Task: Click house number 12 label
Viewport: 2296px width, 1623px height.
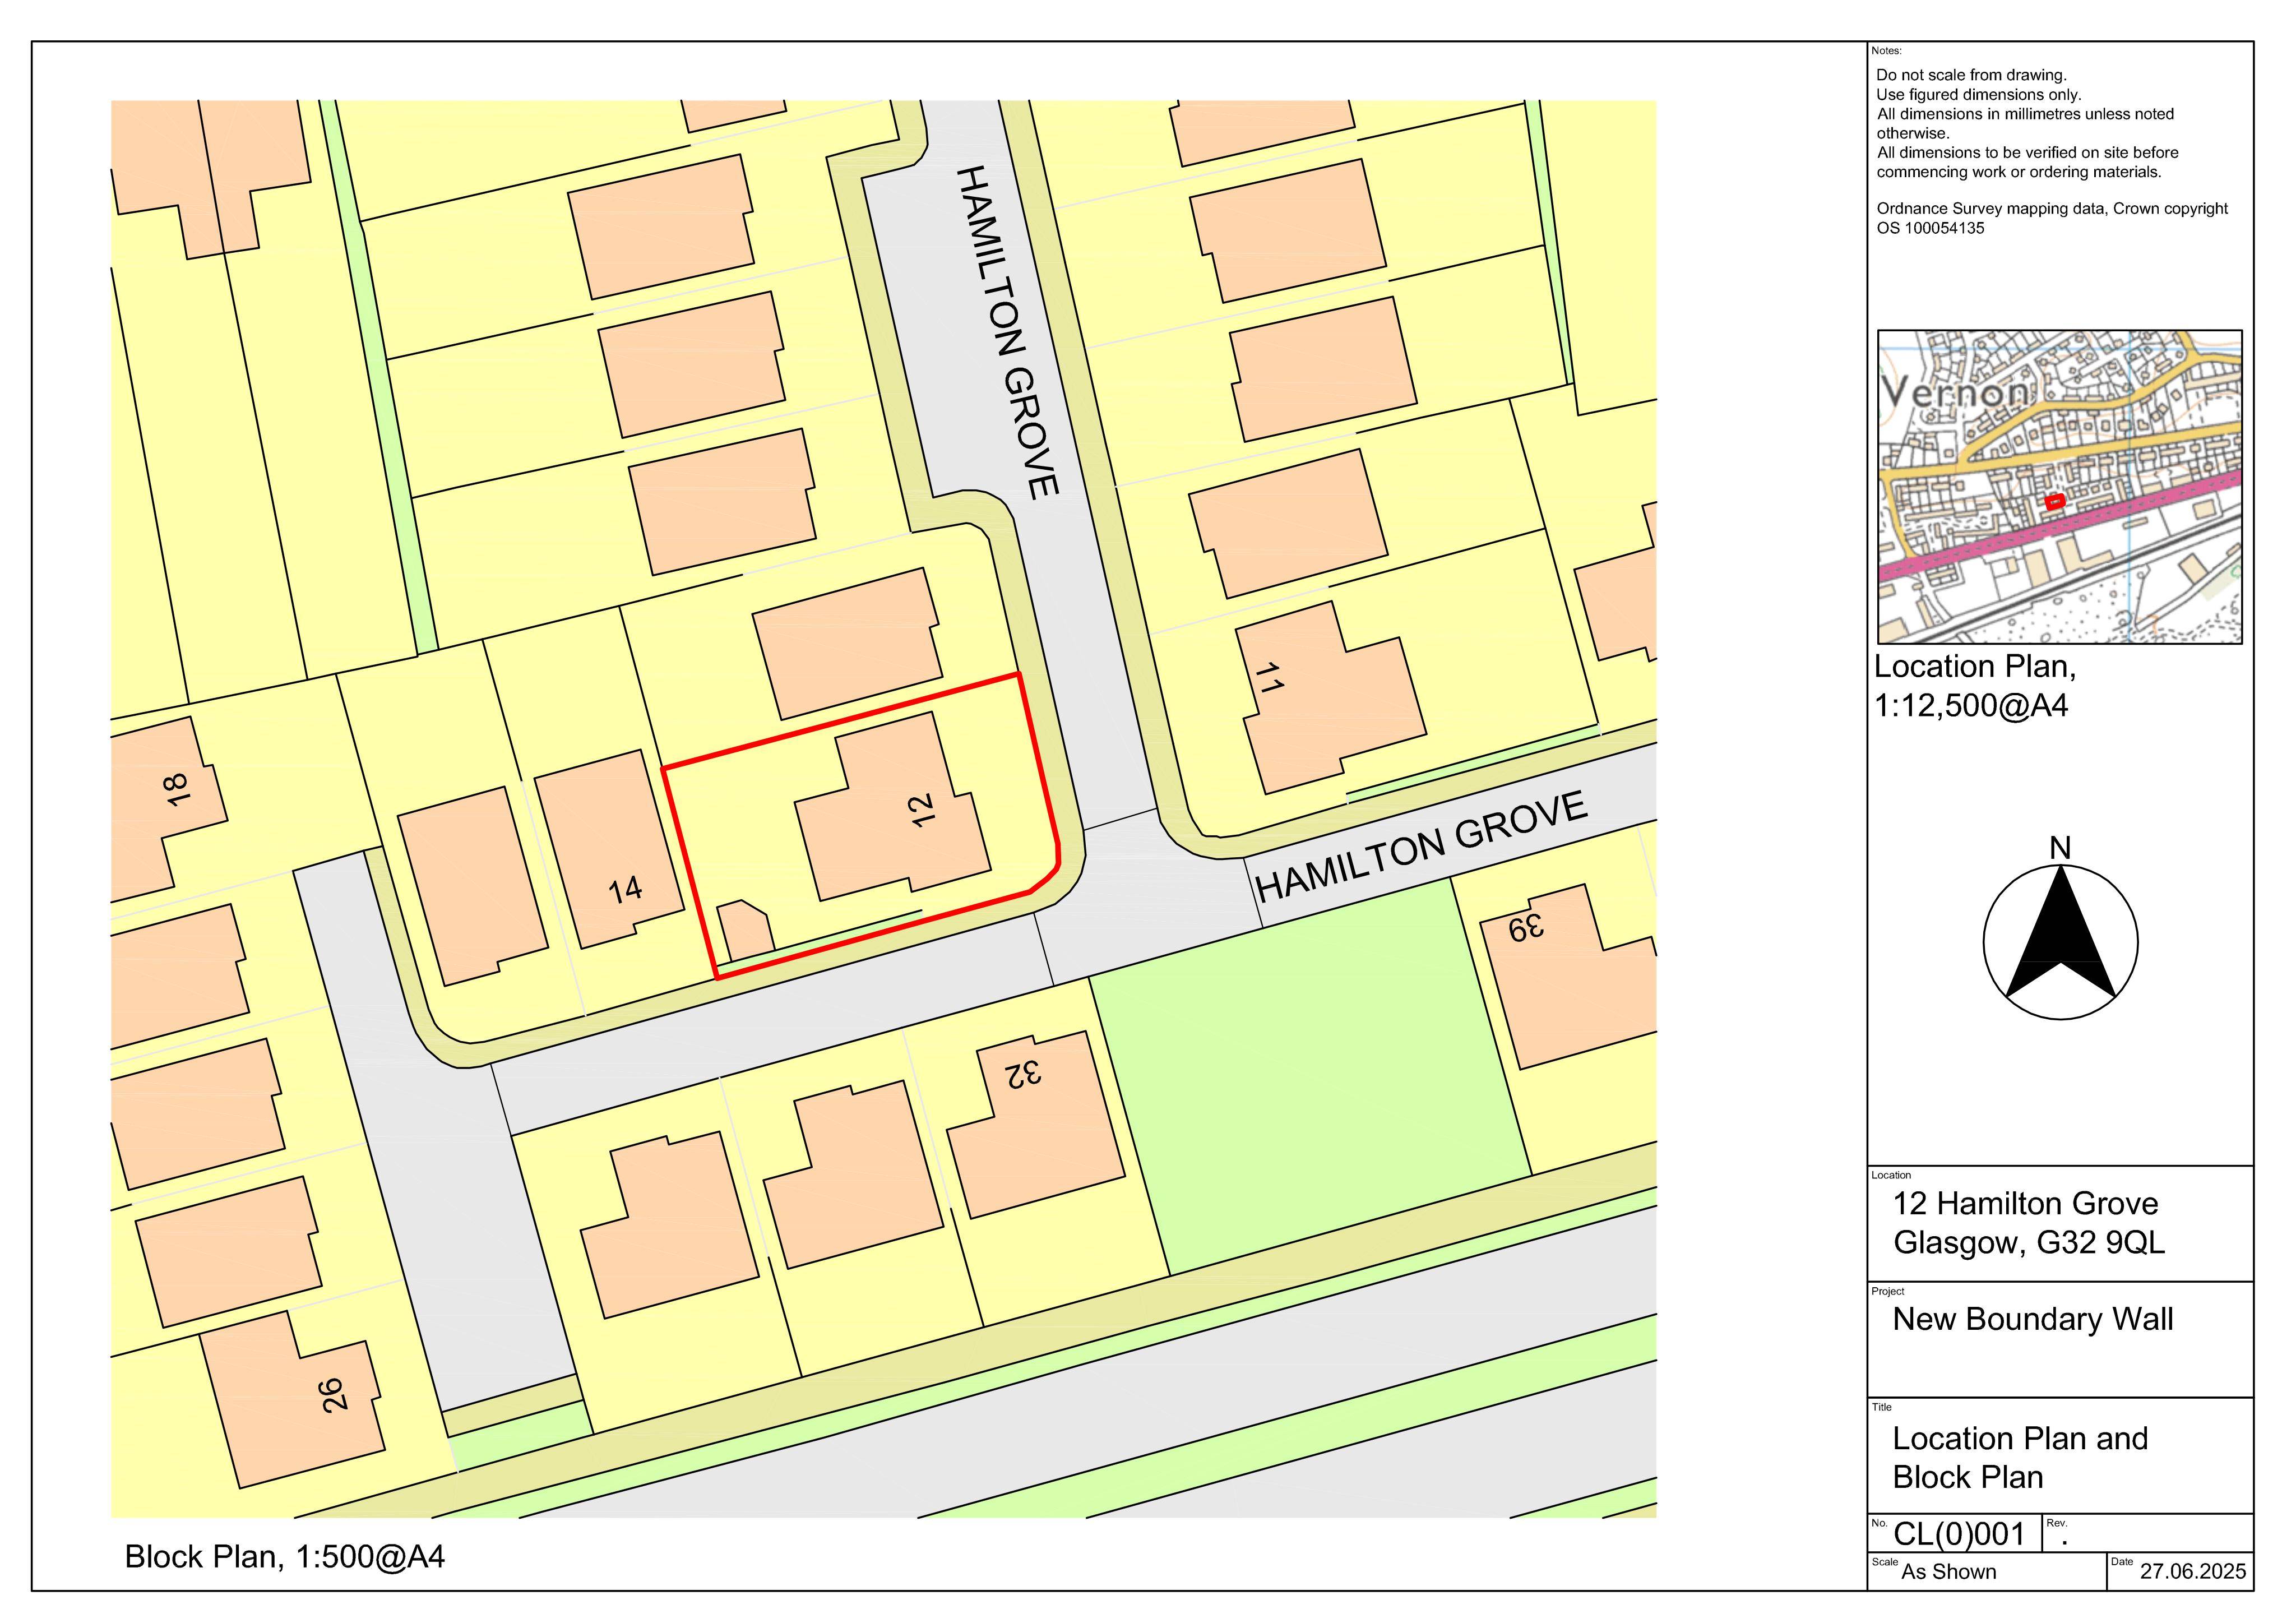Action: [922, 810]
